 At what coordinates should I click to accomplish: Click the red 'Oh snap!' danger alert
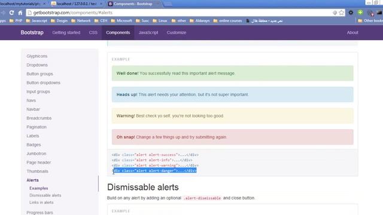point(233,137)
